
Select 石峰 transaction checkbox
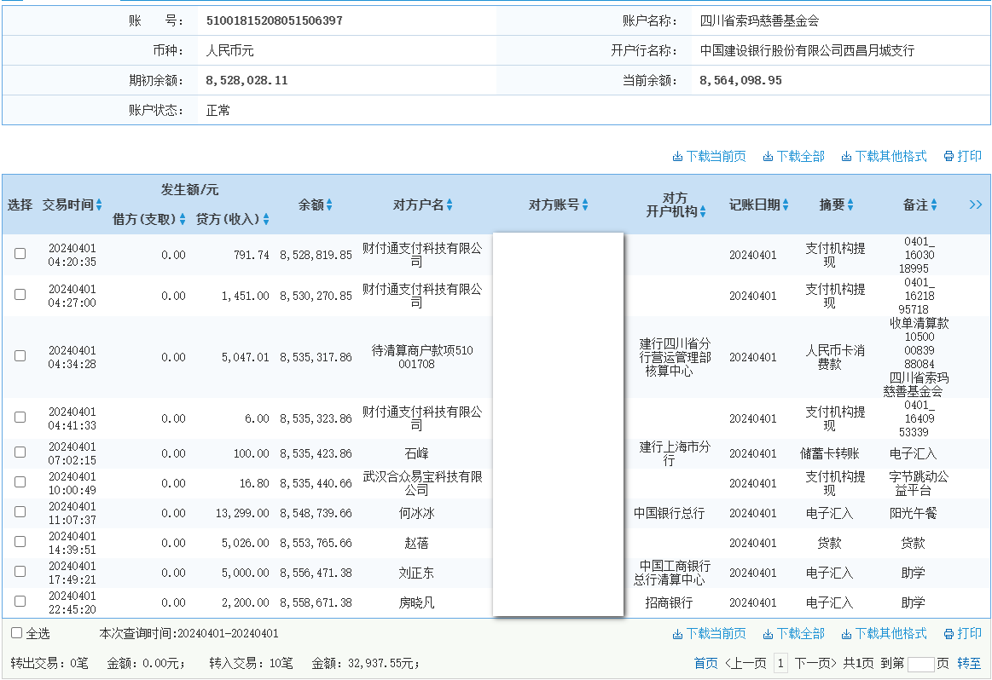[20, 452]
